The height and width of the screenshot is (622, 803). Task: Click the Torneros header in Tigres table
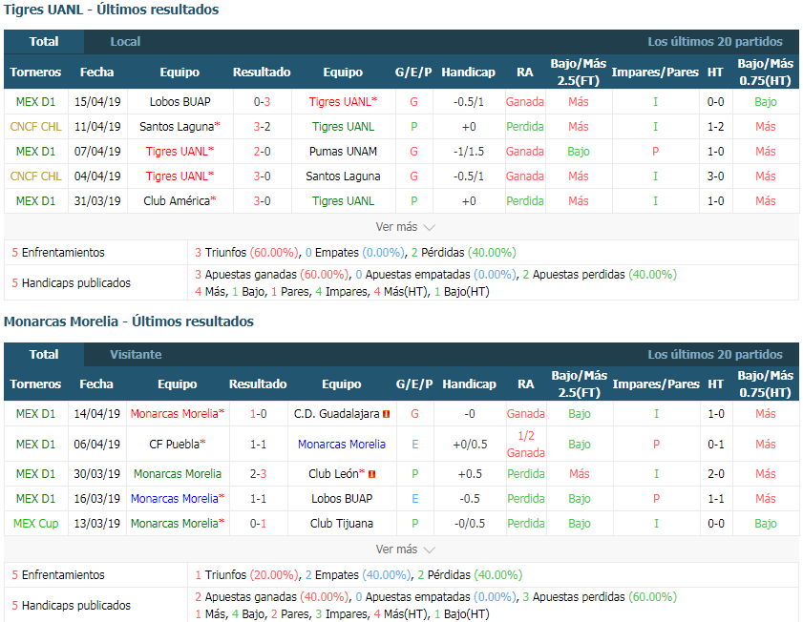pyautogui.click(x=35, y=73)
